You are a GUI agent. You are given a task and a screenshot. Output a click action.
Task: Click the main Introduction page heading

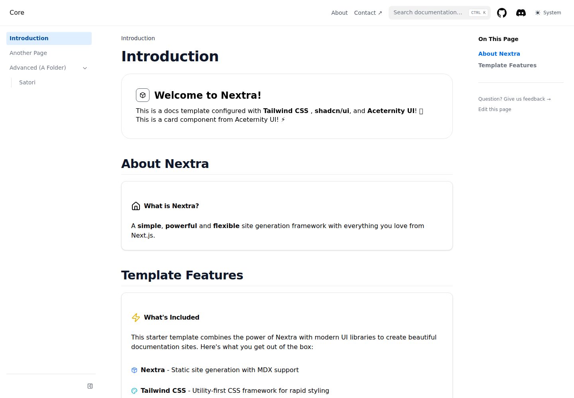(x=170, y=57)
